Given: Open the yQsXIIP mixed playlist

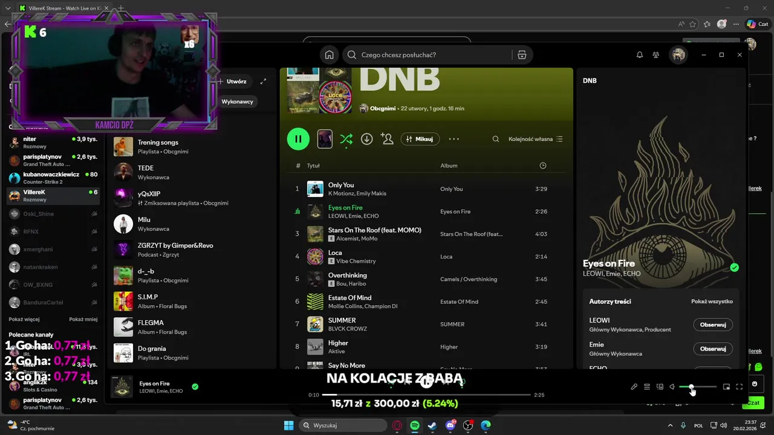Looking at the screenshot, I should click(192, 198).
